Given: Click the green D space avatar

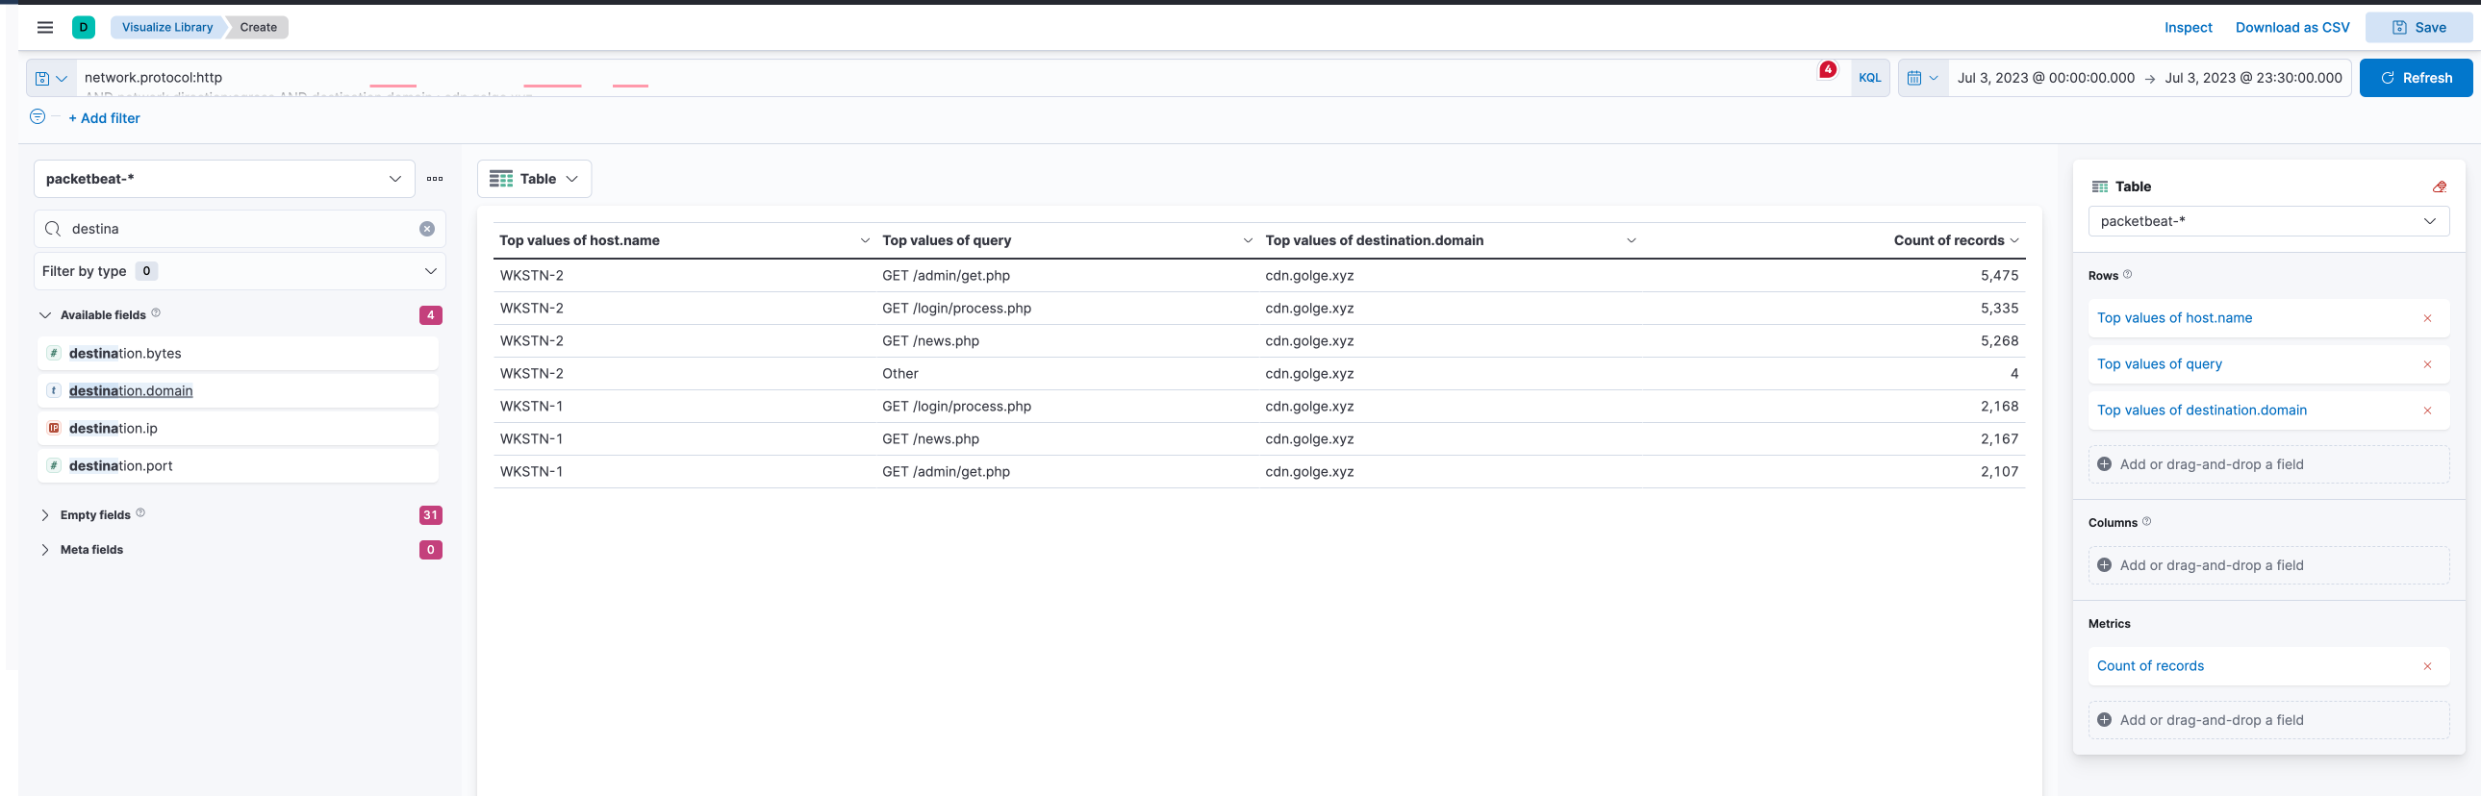Looking at the screenshot, I should [83, 27].
